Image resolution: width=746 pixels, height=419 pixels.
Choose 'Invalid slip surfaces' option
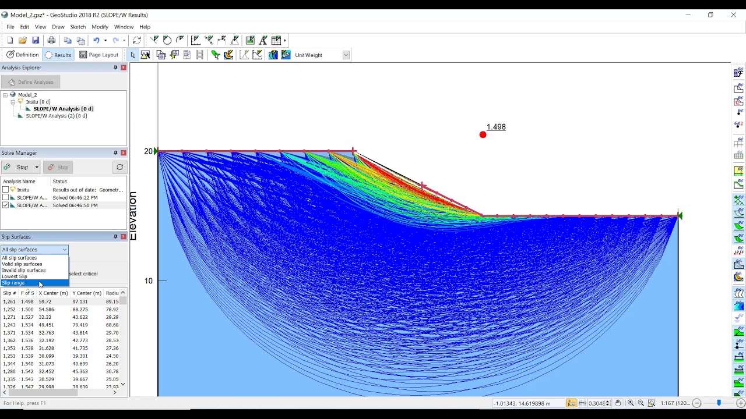pyautogui.click(x=34, y=270)
